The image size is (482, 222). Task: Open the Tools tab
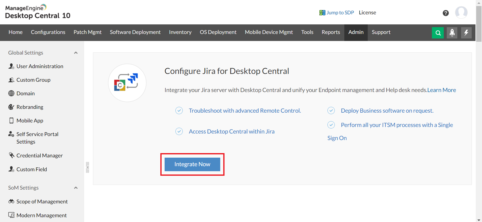(x=307, y=32)
